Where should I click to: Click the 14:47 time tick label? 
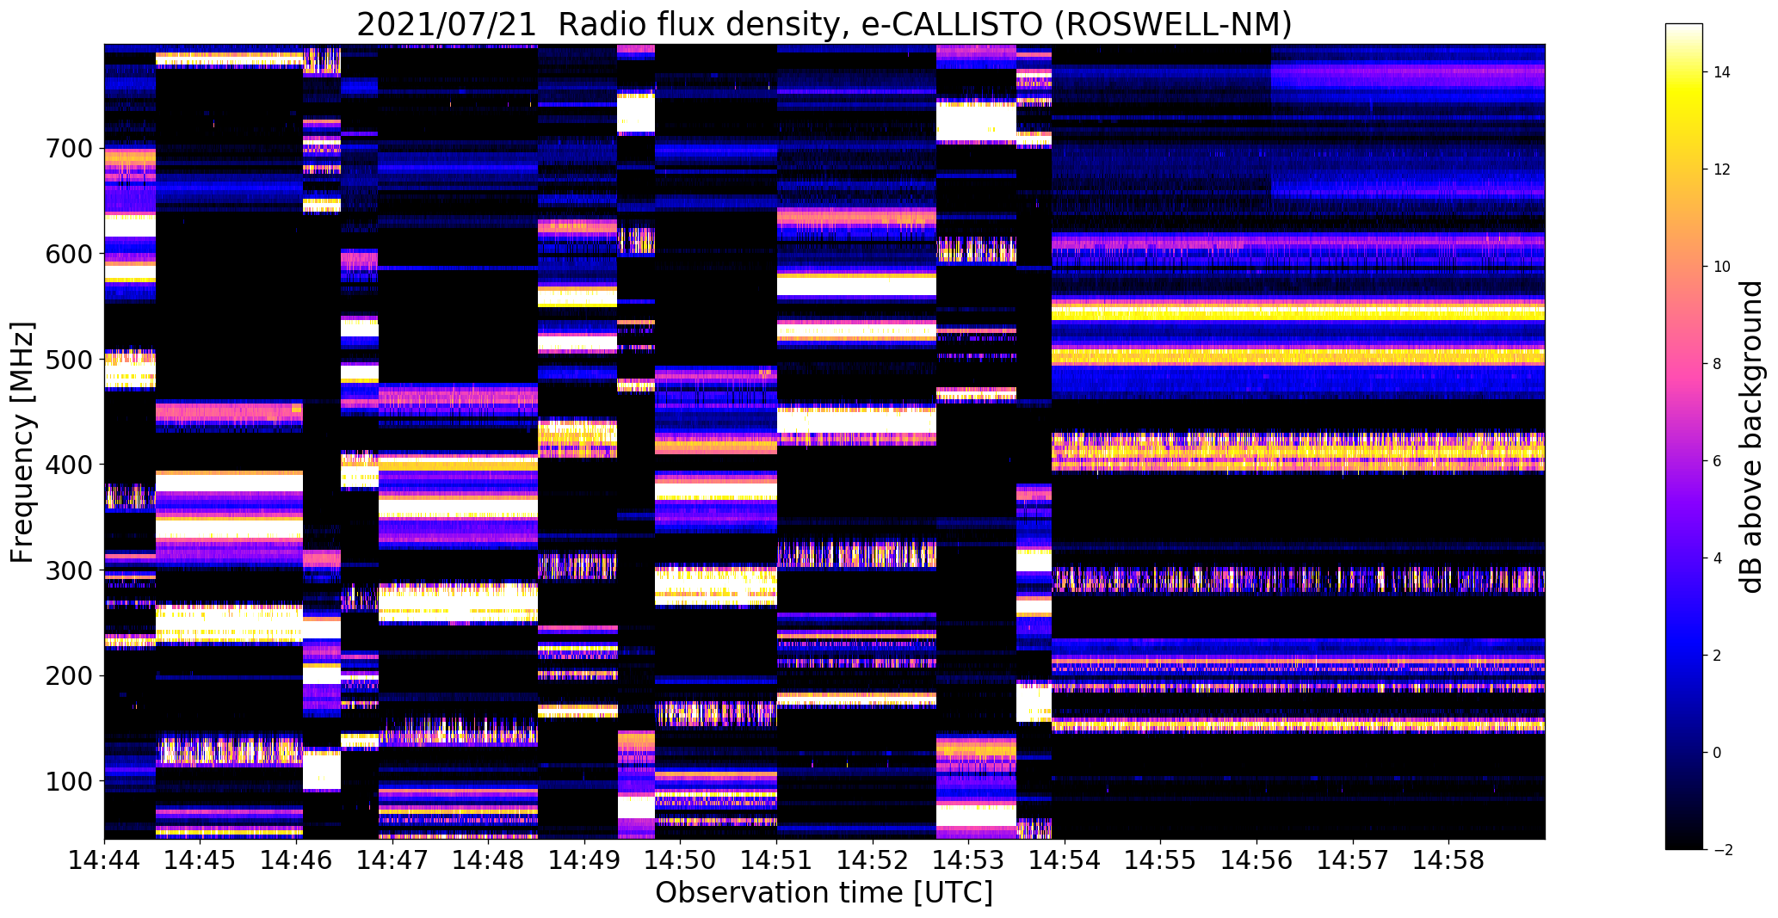coord(392,860)
